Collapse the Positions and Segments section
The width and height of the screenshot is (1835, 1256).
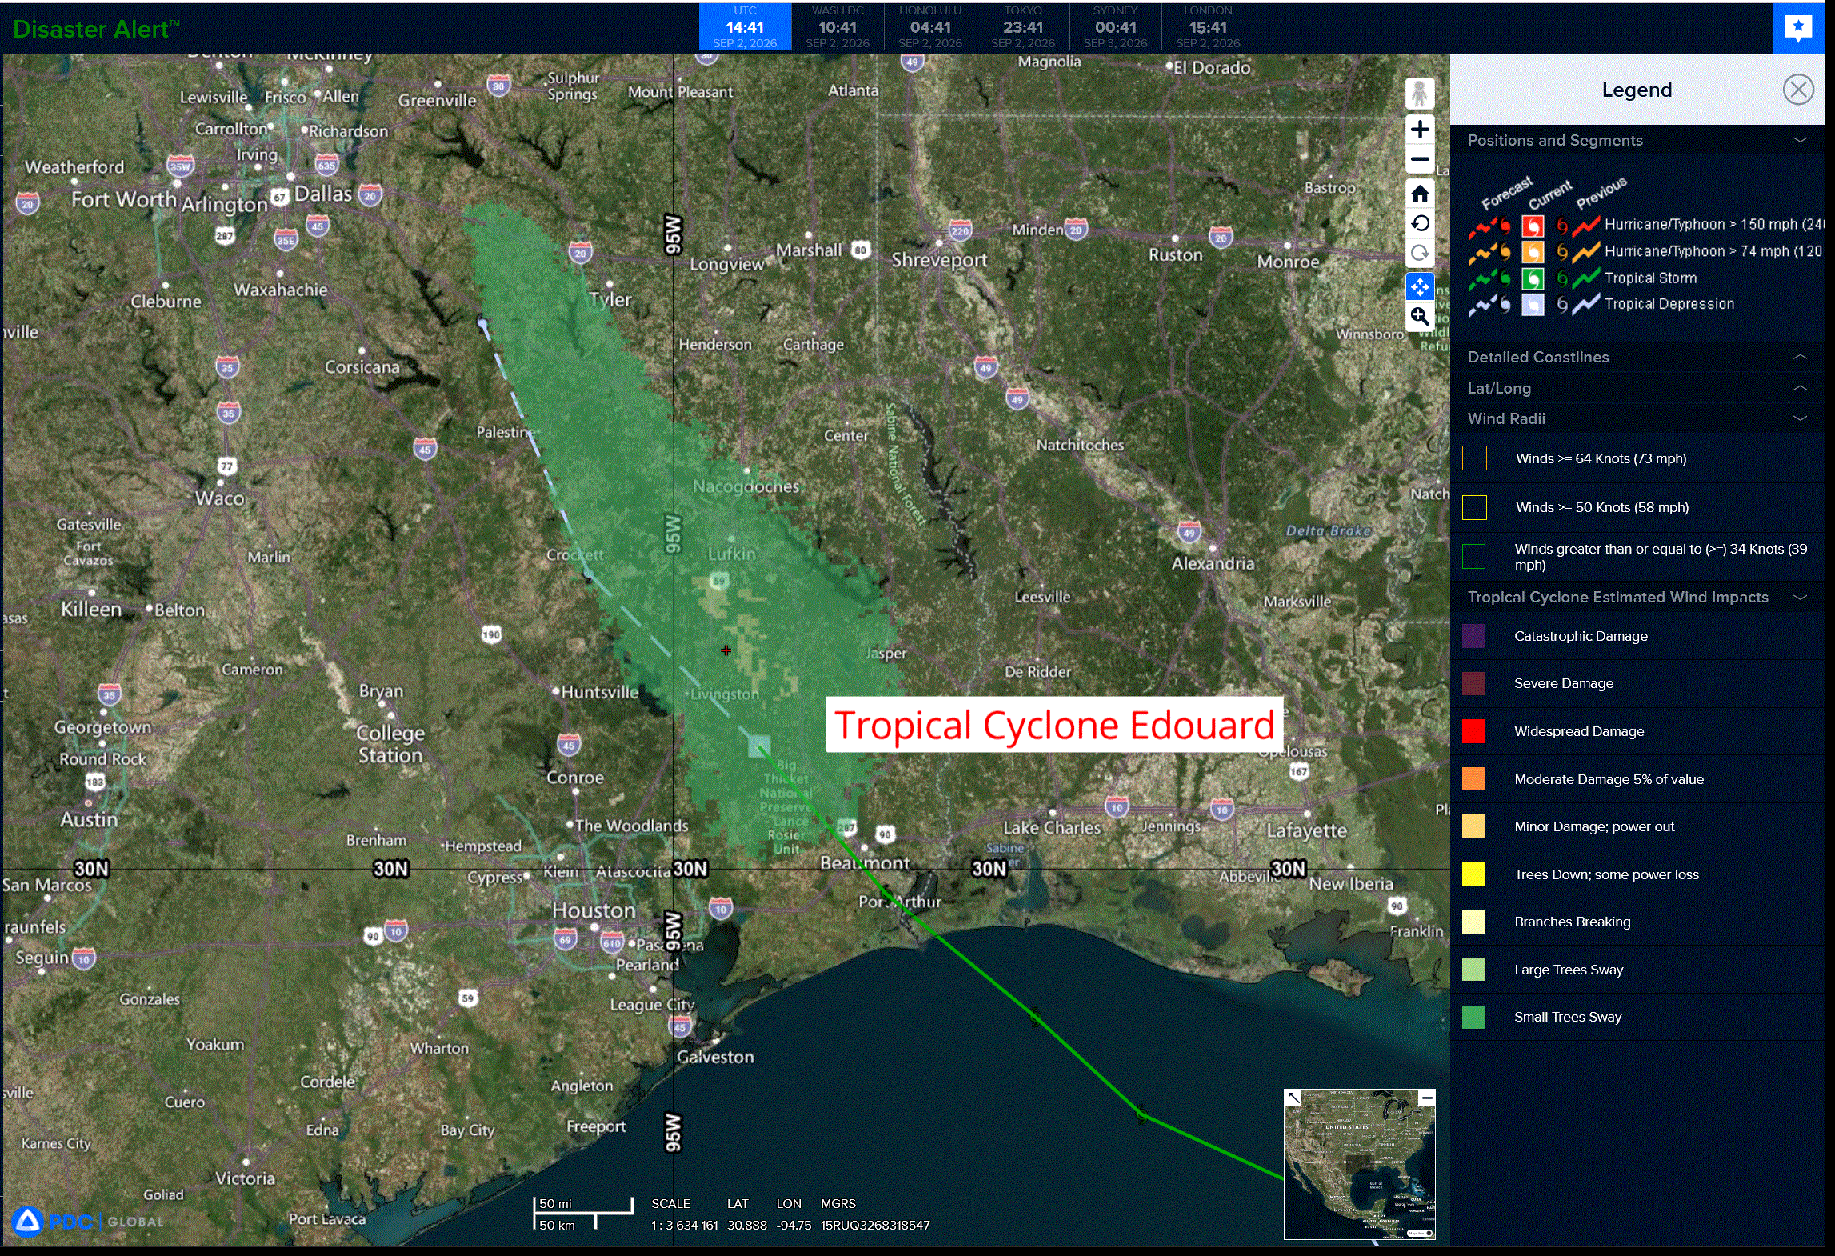click(1637, 140)
